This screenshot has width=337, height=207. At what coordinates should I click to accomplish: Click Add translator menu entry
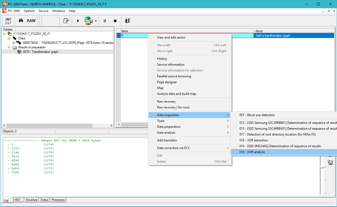click(190, 140)
